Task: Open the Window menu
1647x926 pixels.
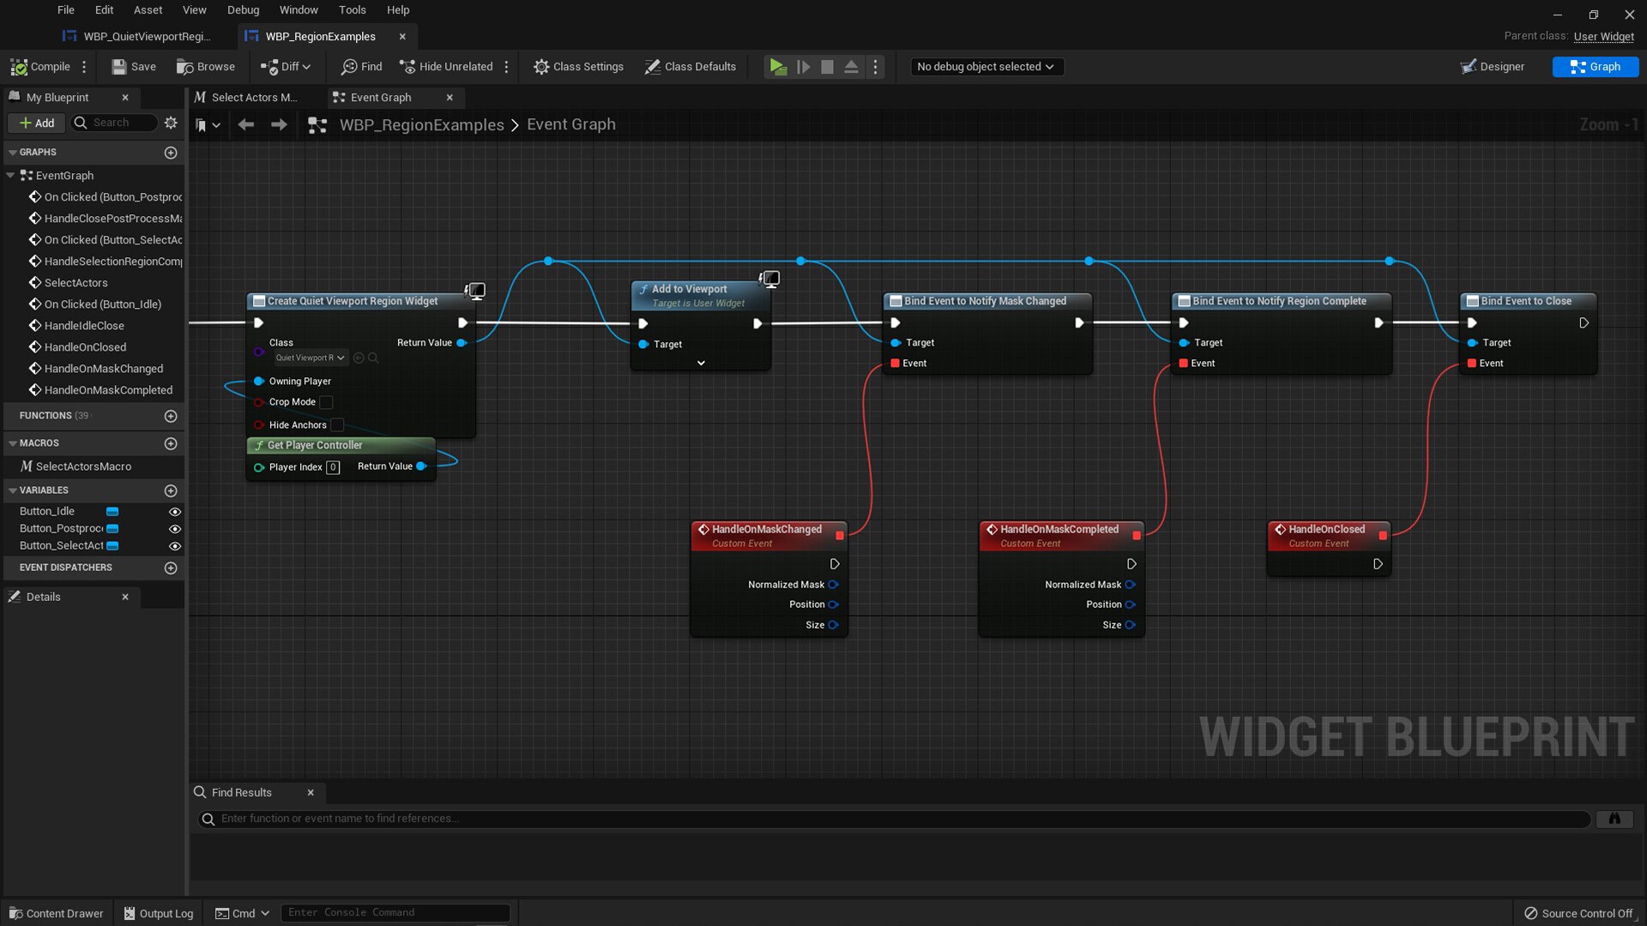Action: point(299,9)
